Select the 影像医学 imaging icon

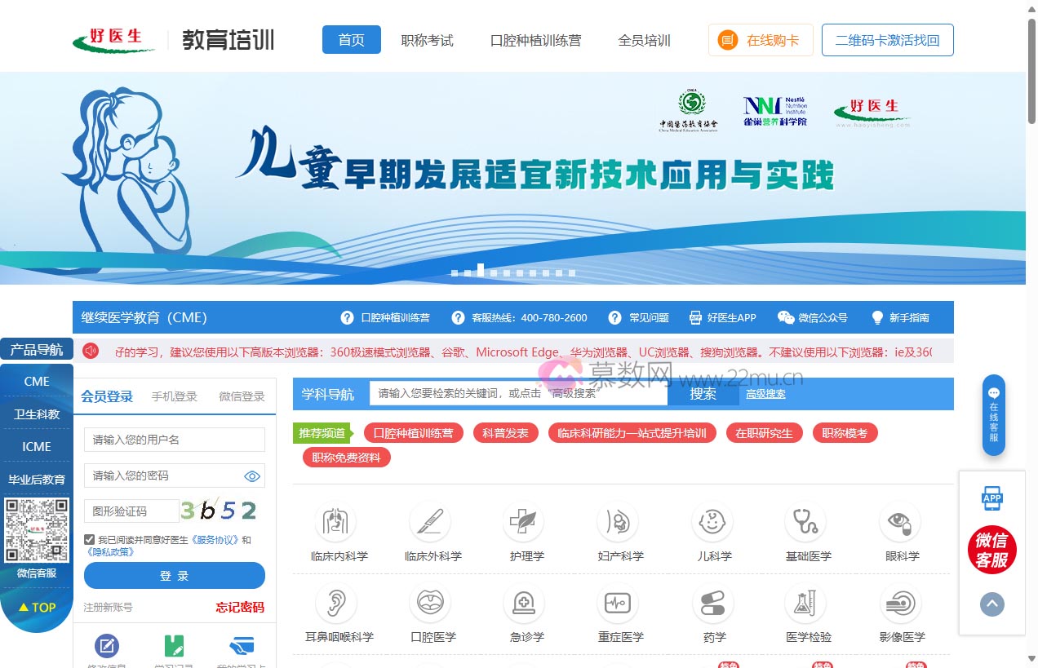[x=899, y=602]
